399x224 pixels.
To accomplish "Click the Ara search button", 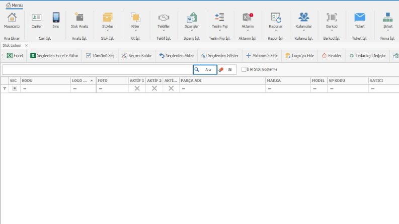I will tap(205, 70).
